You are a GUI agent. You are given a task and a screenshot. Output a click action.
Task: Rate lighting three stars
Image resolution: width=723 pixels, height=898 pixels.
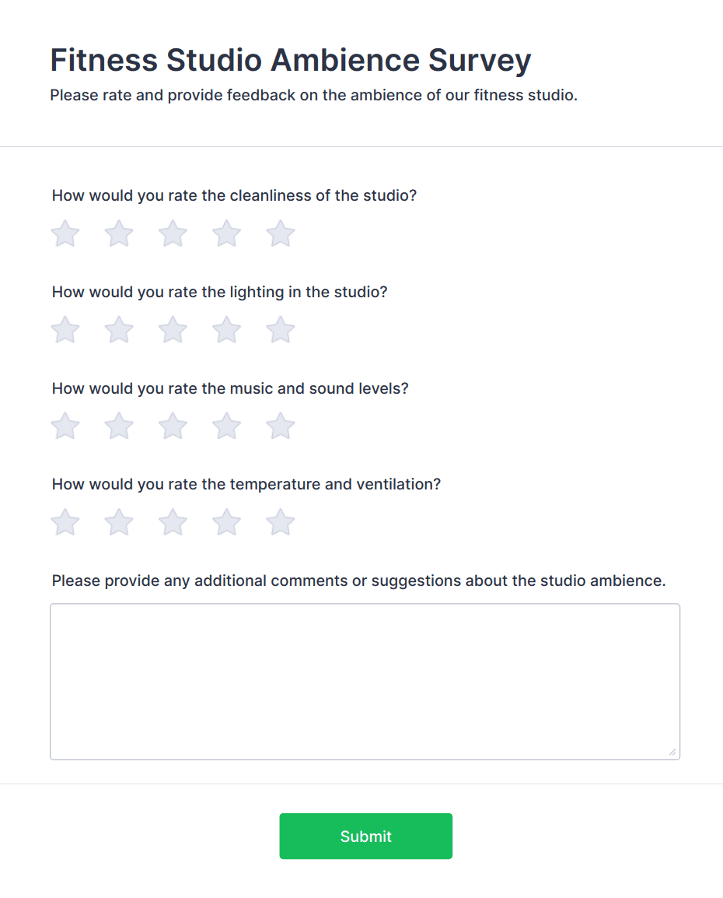coord(173,330)
